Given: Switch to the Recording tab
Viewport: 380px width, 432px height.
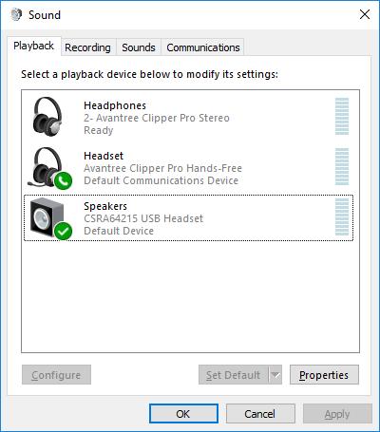Looking at the screenshot, I should [87, 47].
